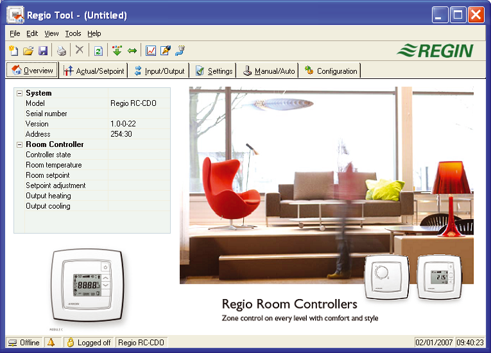This screenshot has height=353, width=491.
Task: Select the Address row label
Action: (38, 134)
